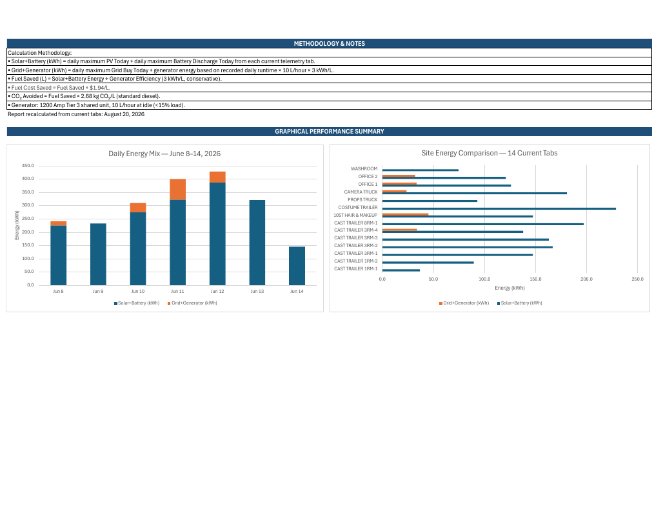Select the Jun 8 orange Grid+Generator segment

(x=58, y=224)
